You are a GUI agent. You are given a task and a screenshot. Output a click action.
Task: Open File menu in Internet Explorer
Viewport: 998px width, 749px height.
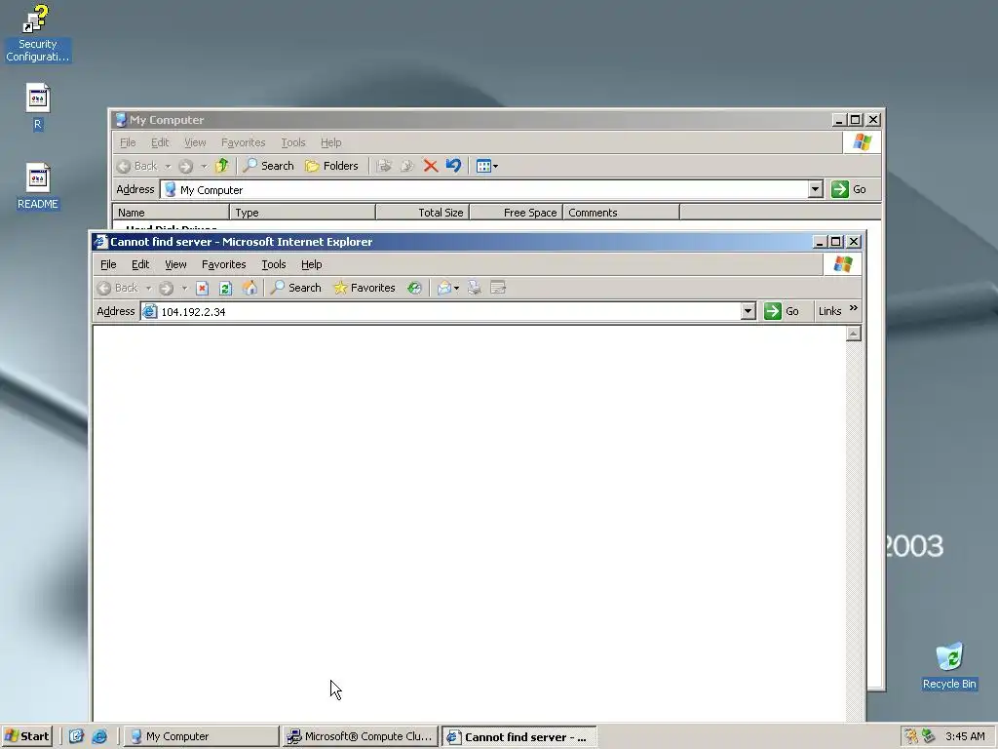click(108, 264)
